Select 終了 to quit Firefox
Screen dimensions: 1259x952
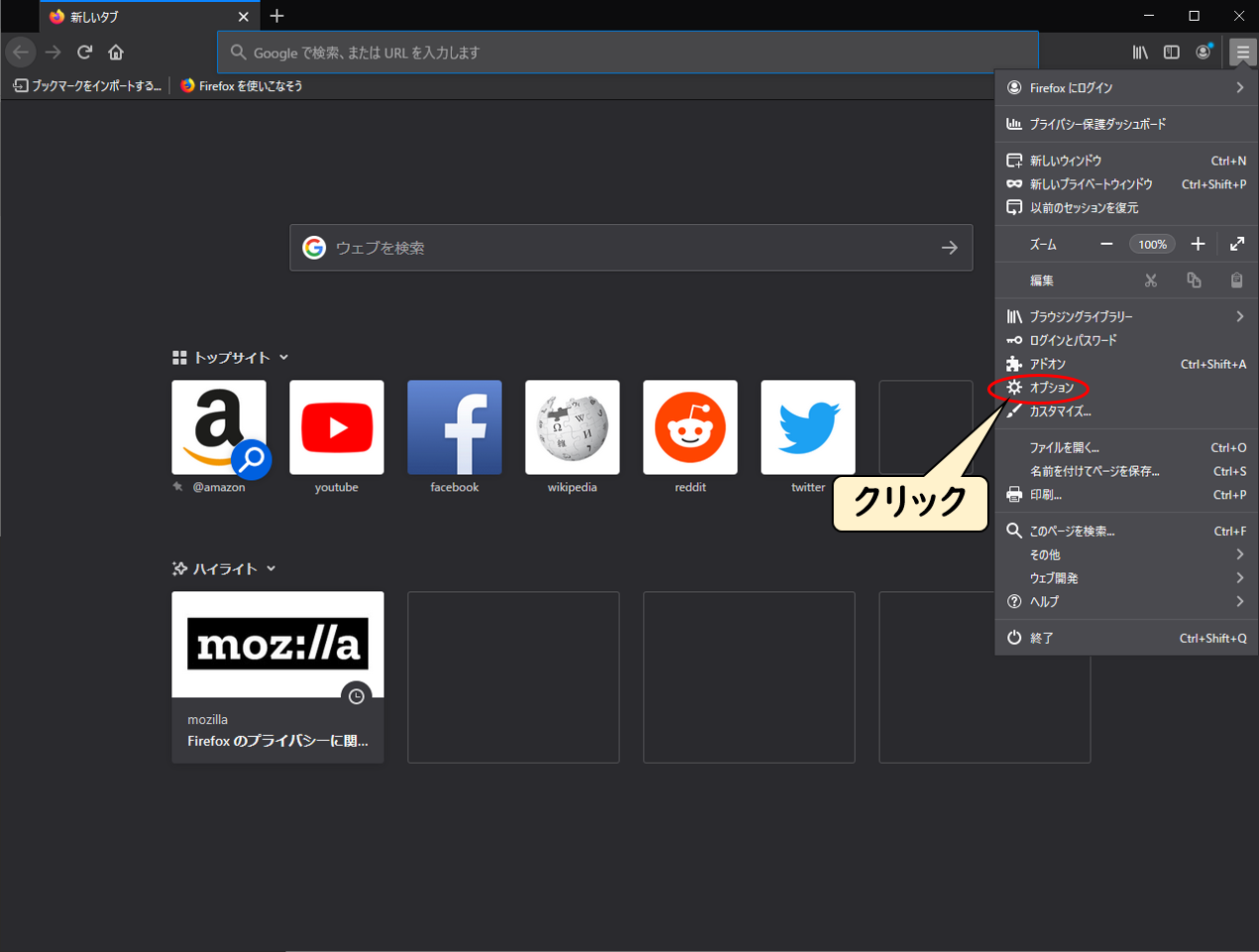(x=1126, y=639)
